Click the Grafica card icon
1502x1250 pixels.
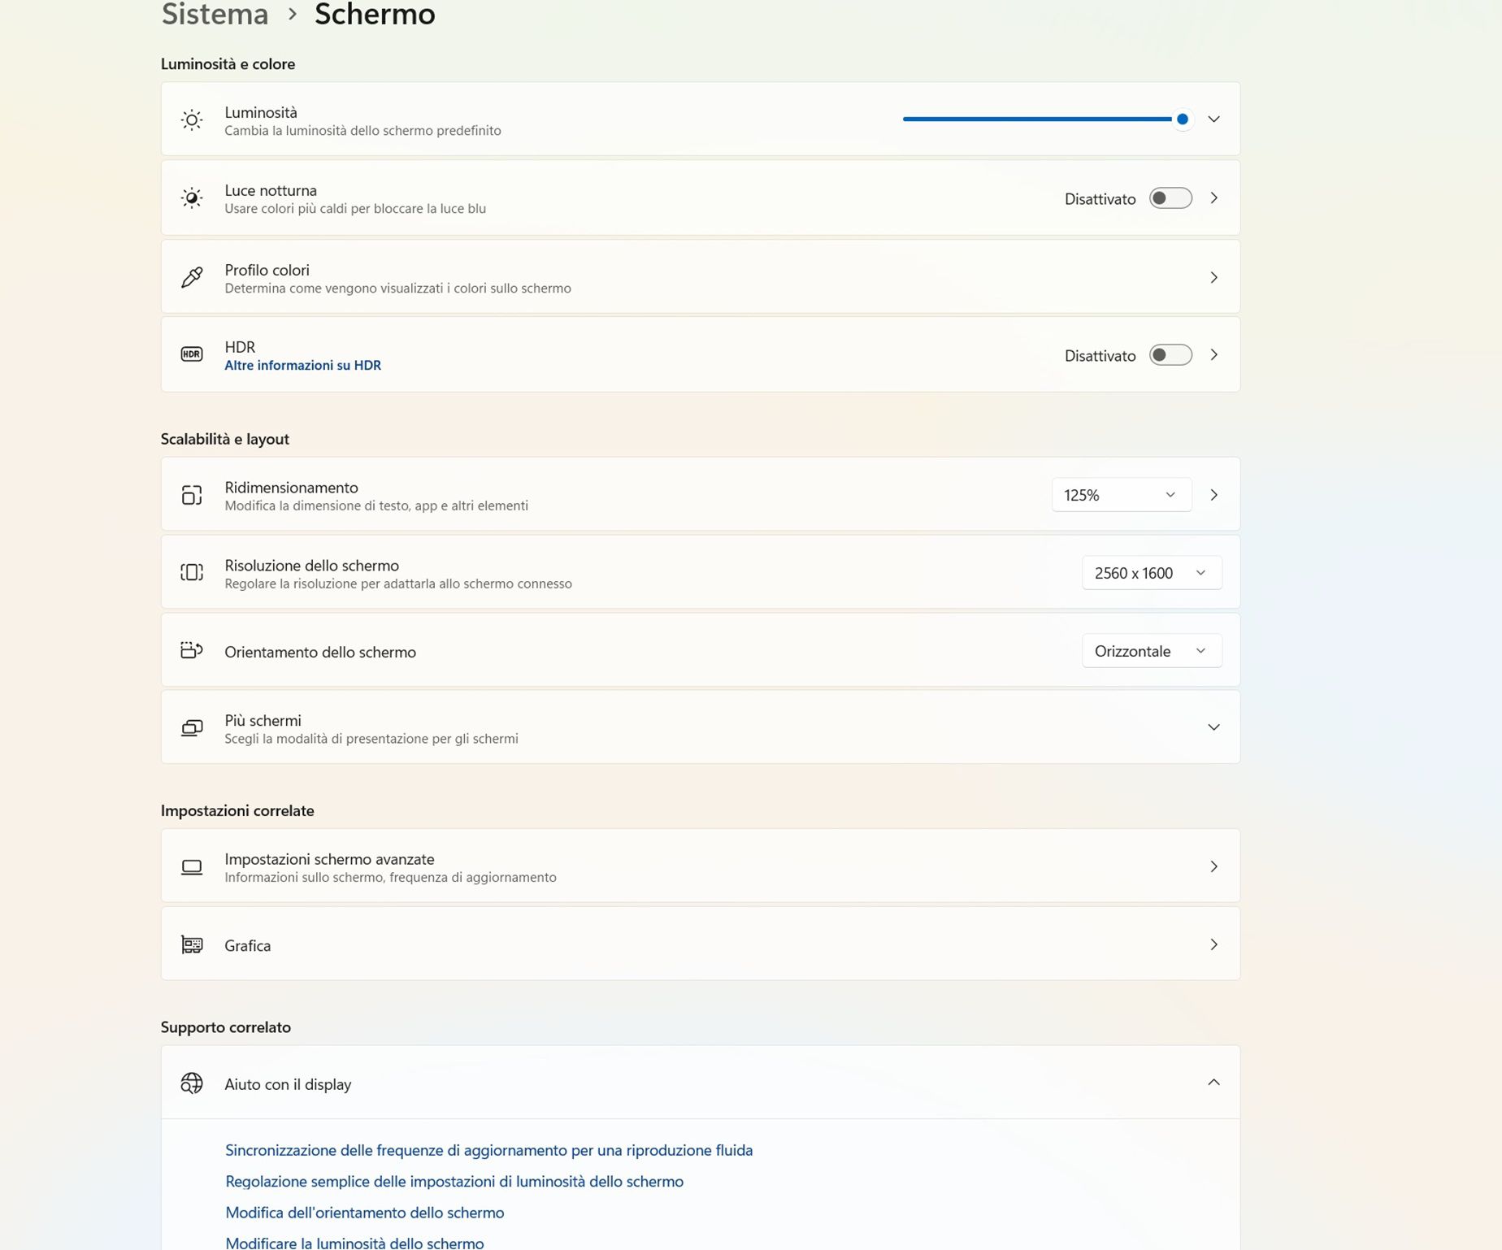coord(192,944)
